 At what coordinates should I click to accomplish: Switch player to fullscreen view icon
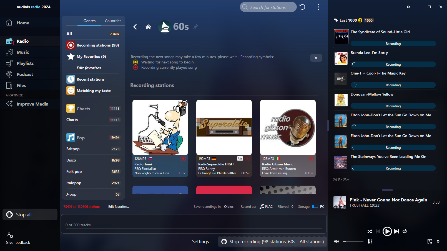(x=430, y=241)
